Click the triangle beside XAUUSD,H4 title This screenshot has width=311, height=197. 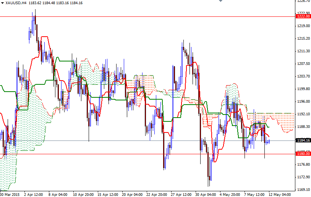2,3
